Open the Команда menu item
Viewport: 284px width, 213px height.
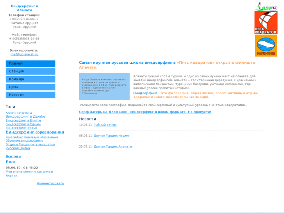(x=30, y=79)
